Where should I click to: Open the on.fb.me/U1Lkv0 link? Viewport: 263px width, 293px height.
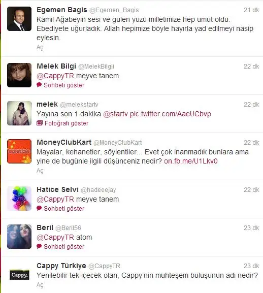click(x=191, y=161)
